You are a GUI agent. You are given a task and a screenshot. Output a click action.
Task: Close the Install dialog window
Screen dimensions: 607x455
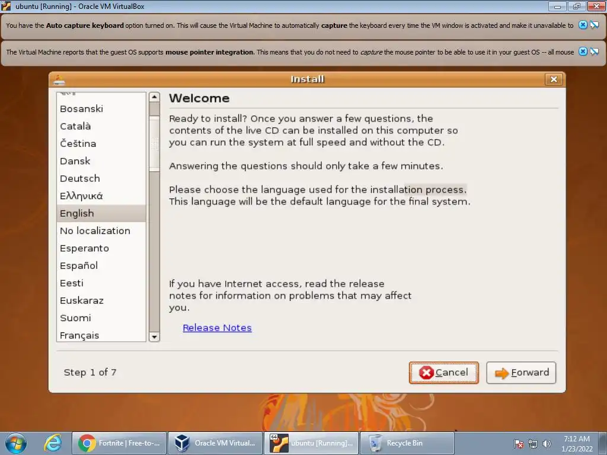coord(554,79)
